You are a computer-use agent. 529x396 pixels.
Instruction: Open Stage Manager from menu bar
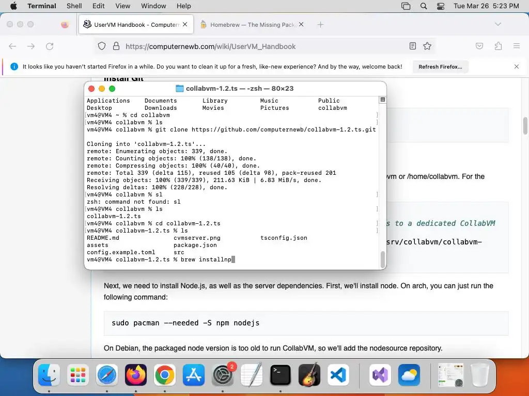tap(406, 6)
